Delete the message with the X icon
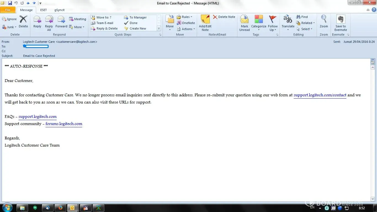 pyautogui.click(x=23, y=22)
